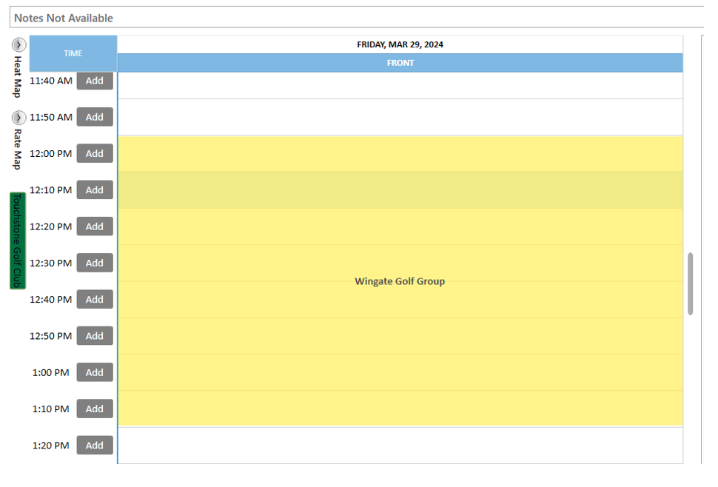Click the tee sheet vertical scrollbar thumb
718x487 pixels.
690,283
